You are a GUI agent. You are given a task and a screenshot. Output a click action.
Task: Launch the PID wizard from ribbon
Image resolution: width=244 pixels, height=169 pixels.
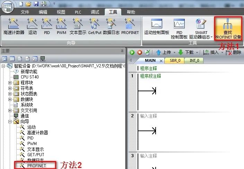tap(47, 26)
